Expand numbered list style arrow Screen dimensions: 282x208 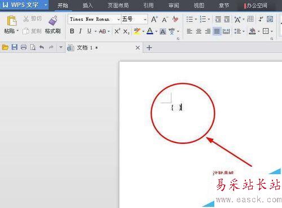tap(209, 19)
